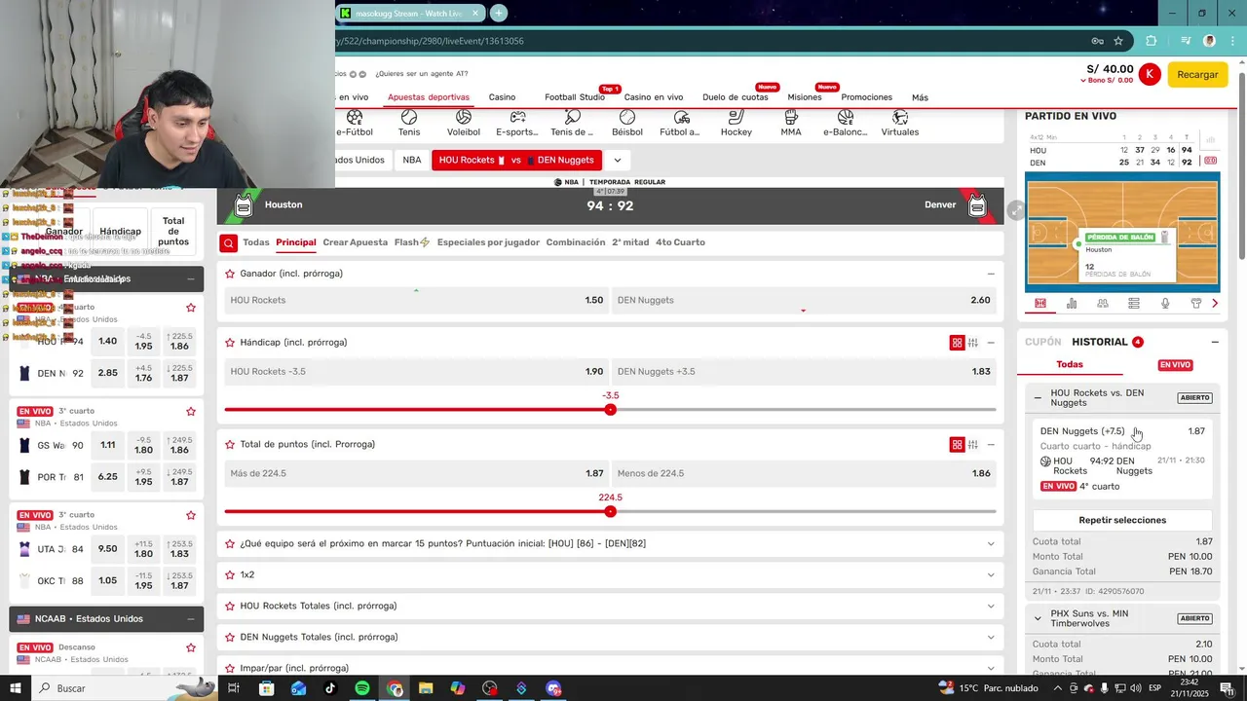Open the head-to-head teams icon in tracker
The width and height of the screenshot is (1247, 701).
pyautogui.click(x=1103, y=304)
